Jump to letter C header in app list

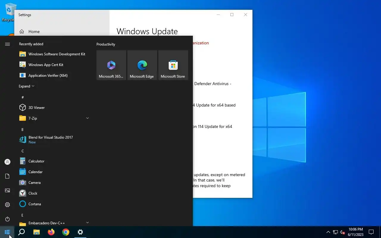(22, 151)
